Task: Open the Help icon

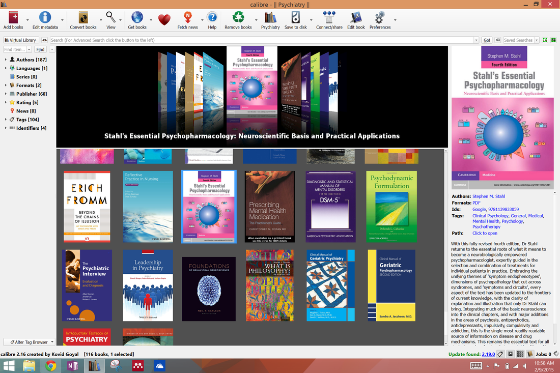Action: pyautogui.click(x=212, y=17)
